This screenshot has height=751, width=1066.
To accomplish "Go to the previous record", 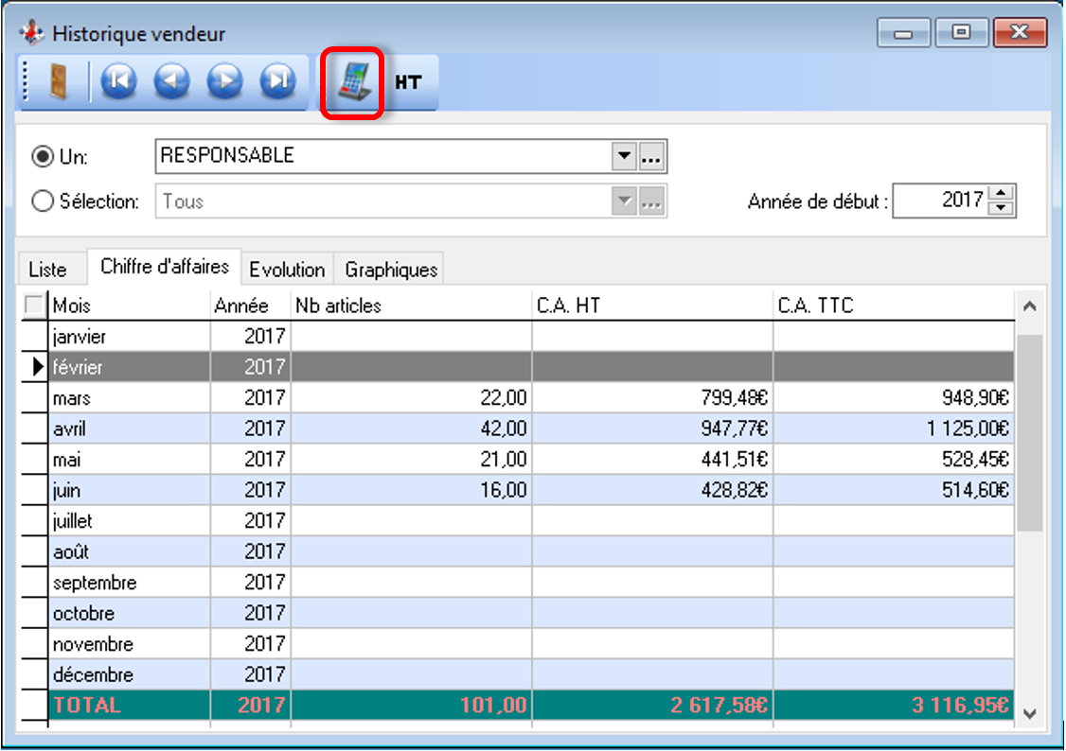I will coord(171,82).
